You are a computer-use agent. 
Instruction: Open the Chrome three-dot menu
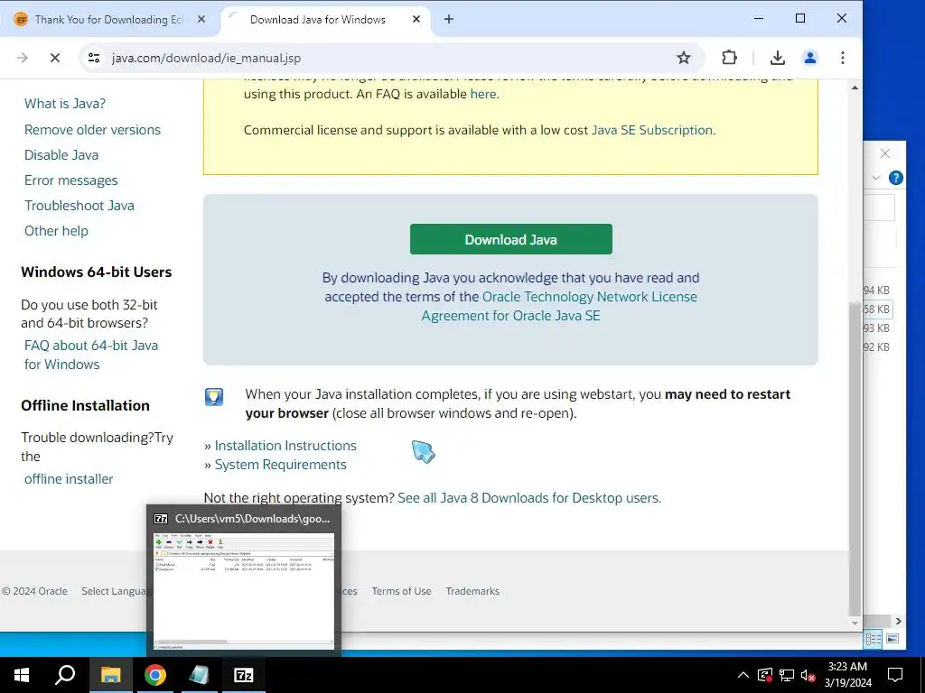pyautogui.click(x=843, y=58)
